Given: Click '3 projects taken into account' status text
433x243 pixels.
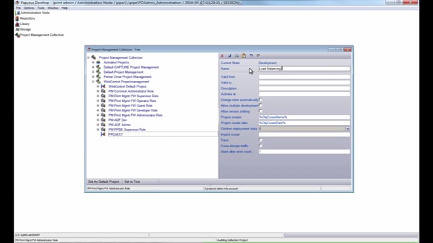Looking at the screenshot, I should pos(221,188).
